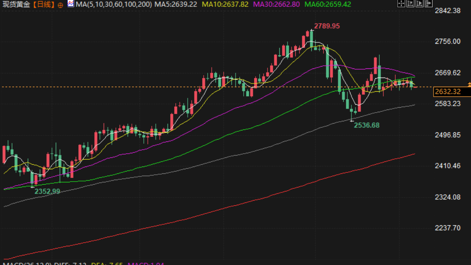Image resolution: width=471 pixels, height=265 pixels.
Task: Click the MA60:2659.42 value
Action: [328, 5]
